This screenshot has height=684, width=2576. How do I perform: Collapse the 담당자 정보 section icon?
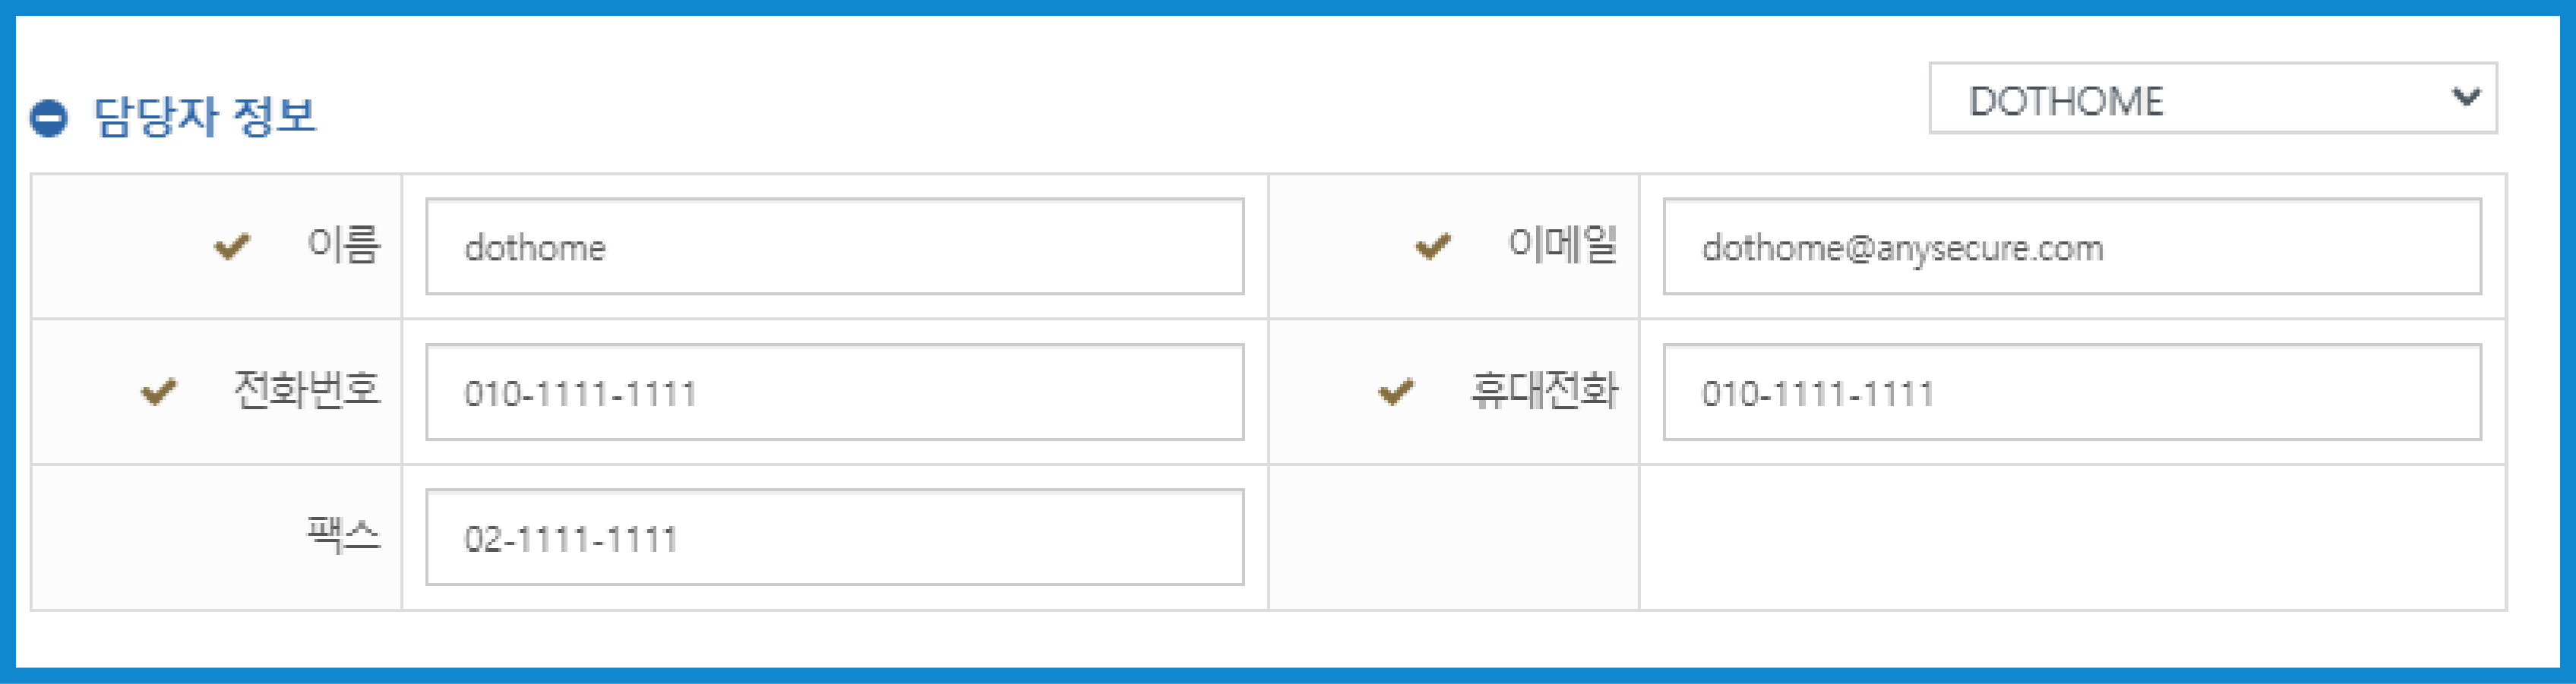point(48,117)
